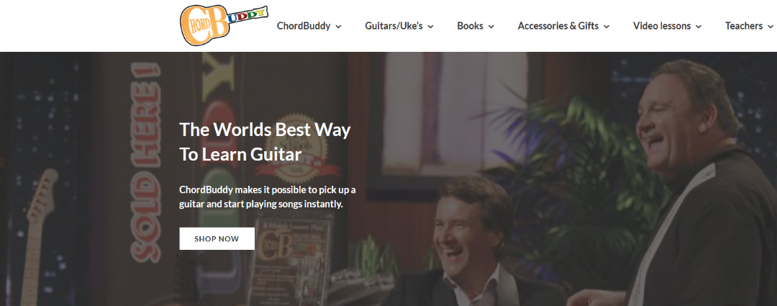Screen dimensions: 777x306
Task: Expand the Teachers chevron arrow
Action: 771,27
